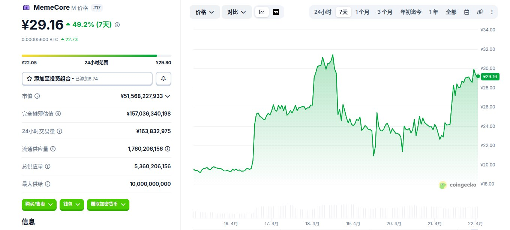
Task: Click the info icon beside 完全摊薄估值
Action: (x=58, y=114)
